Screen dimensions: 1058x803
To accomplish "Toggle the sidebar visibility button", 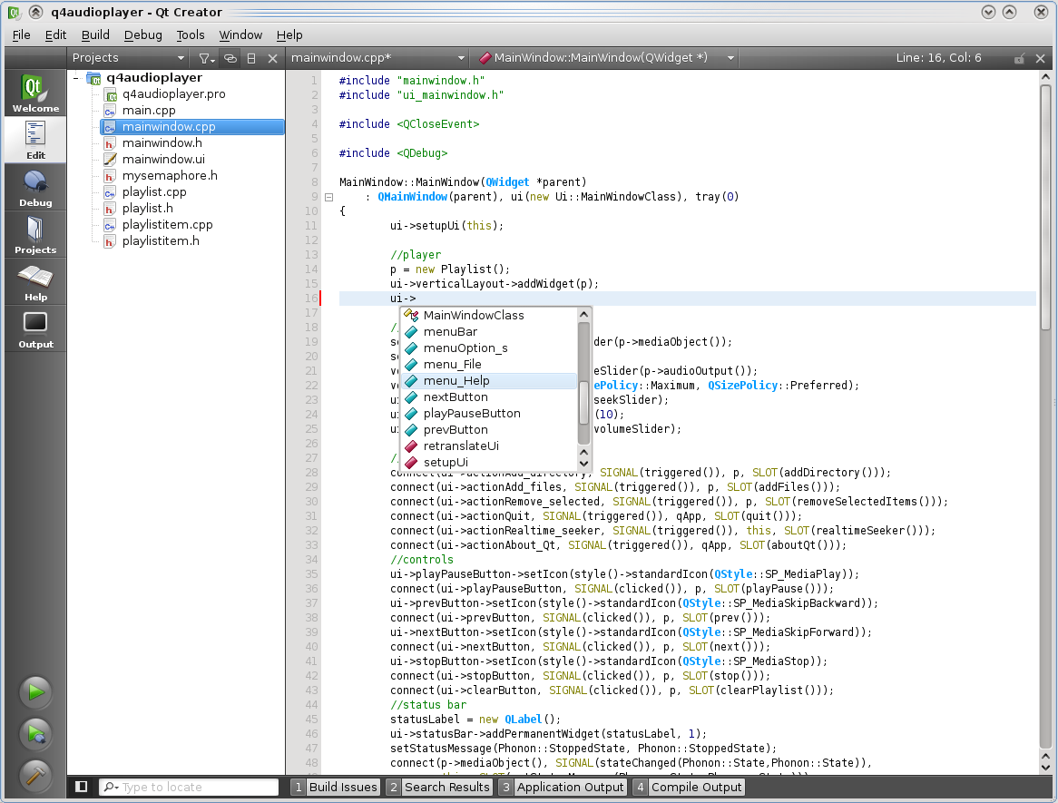I will pyautogui.click(x=81, y=786).
